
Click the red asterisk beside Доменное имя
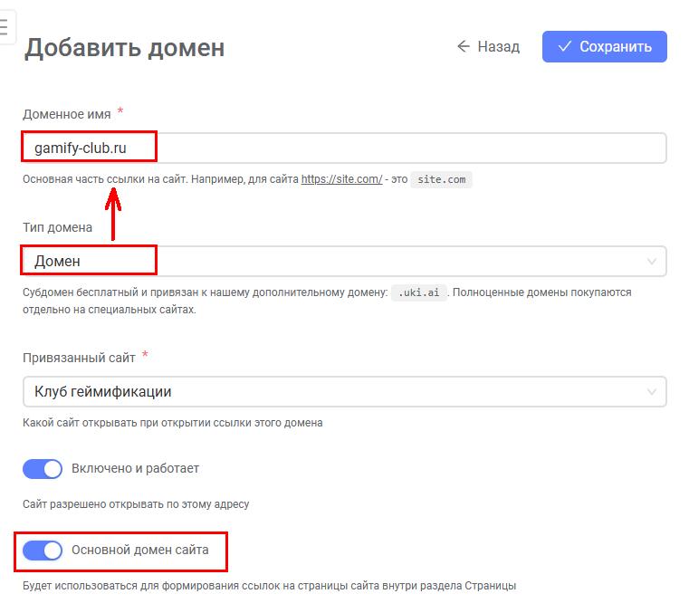point(120,112)
